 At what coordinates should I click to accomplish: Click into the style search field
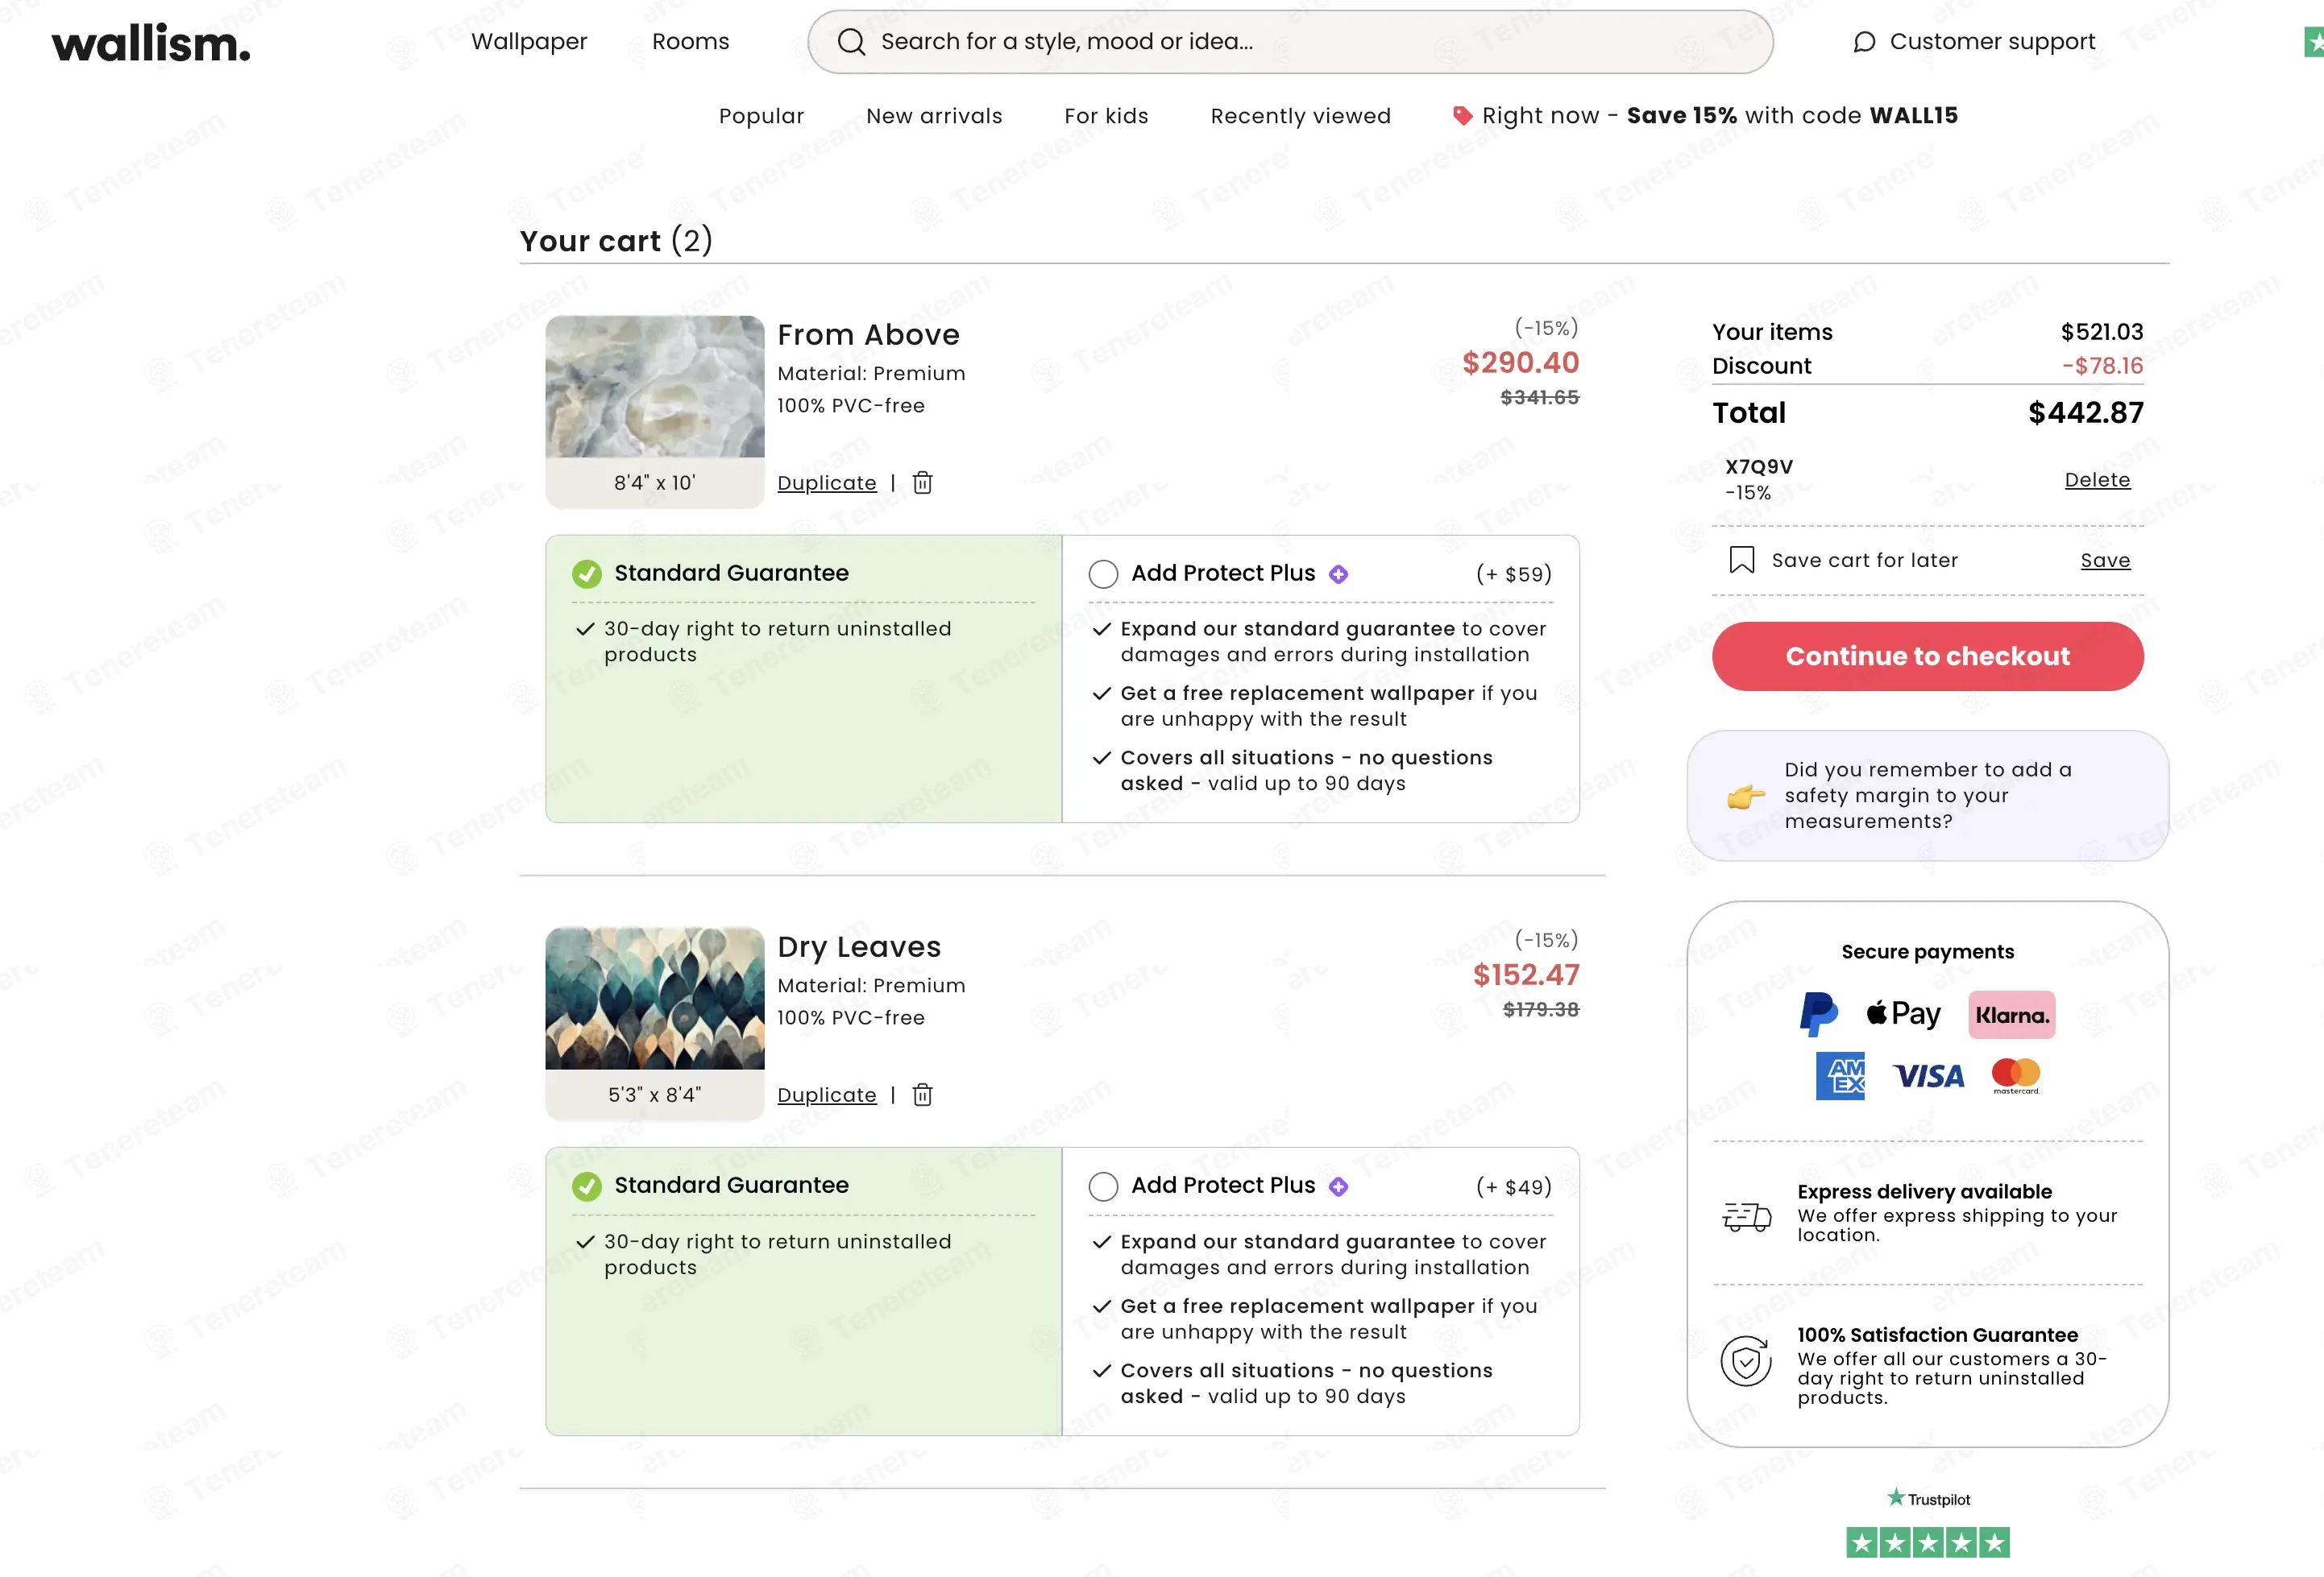point(1290,42)
